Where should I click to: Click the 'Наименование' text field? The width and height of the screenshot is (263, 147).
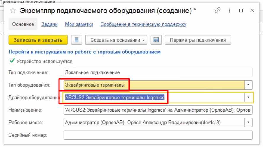tap(158, 110)
